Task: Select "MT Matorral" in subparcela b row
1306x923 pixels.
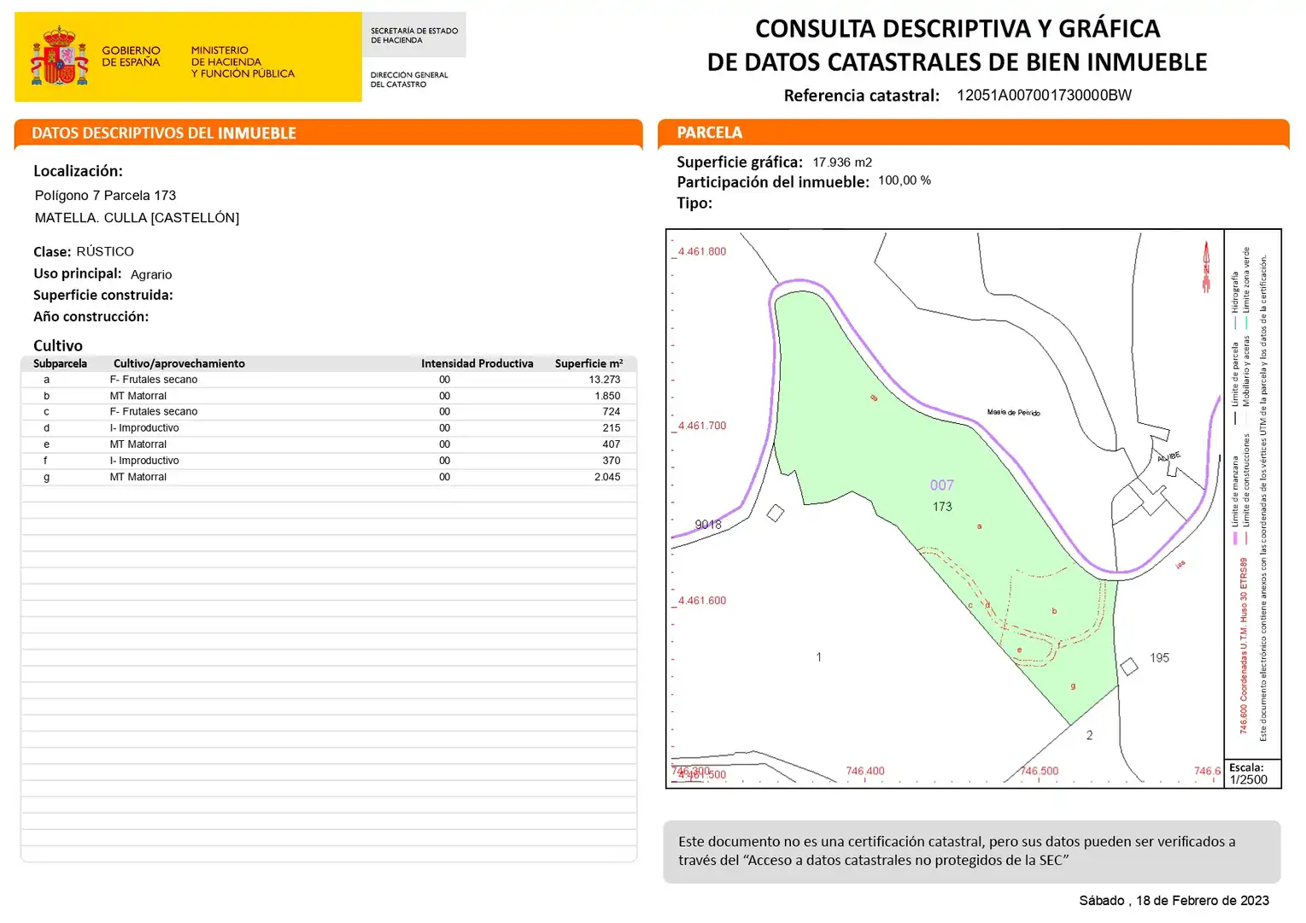Action: coord(138,396)
